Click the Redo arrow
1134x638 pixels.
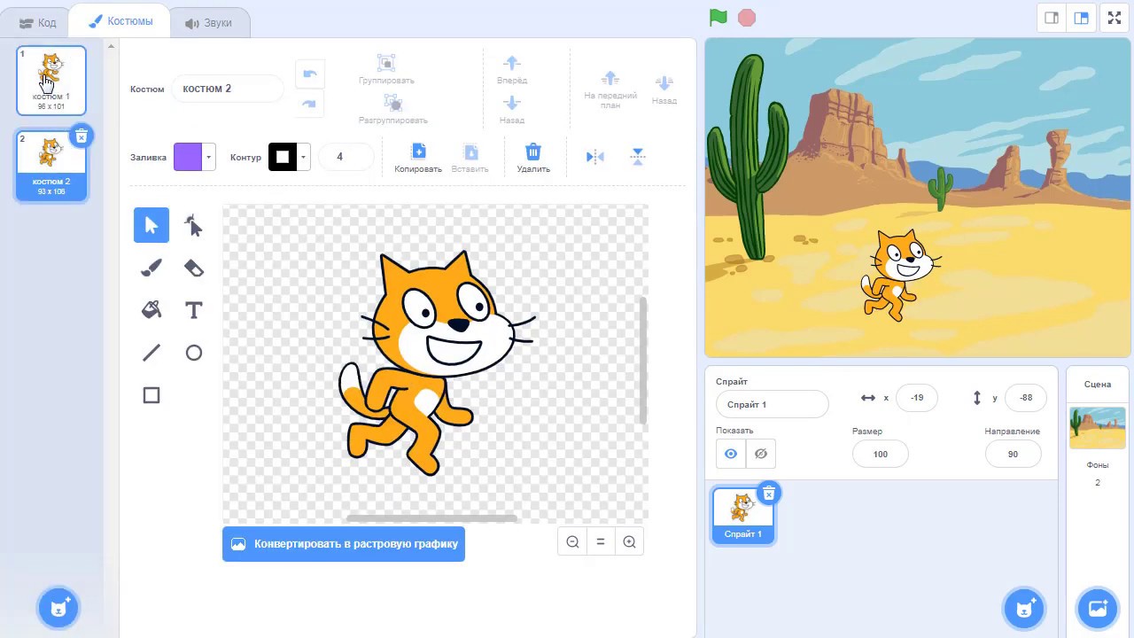click(x=309, y=104)
